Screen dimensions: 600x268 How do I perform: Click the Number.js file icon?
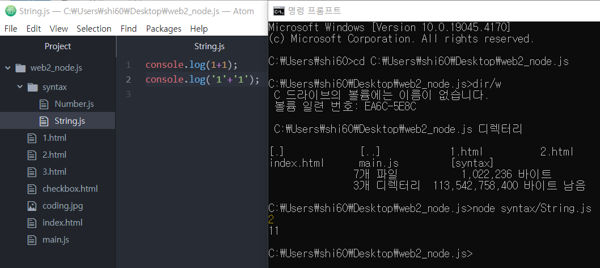click(x=44, y=104)
